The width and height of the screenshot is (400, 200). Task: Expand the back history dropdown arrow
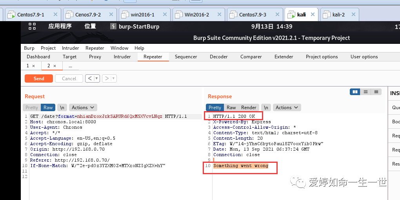tap(97, 78)
